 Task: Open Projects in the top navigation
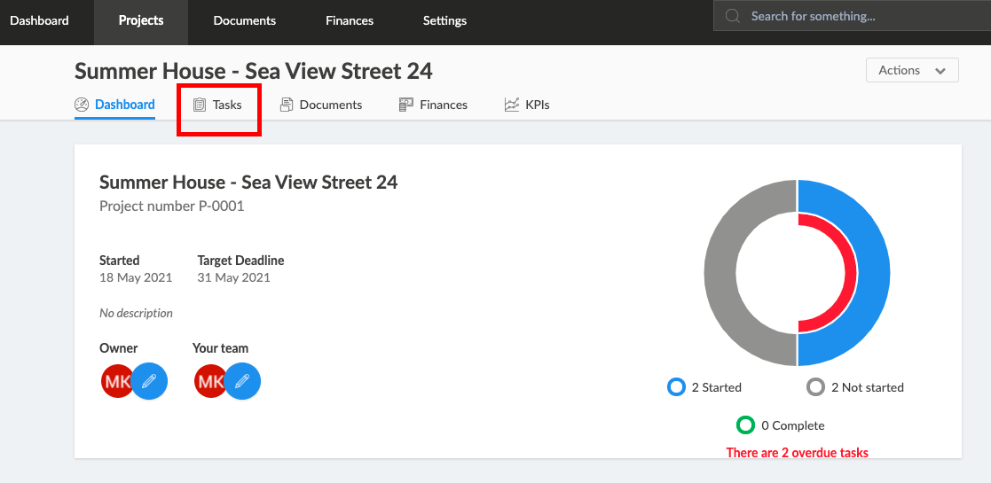(x=141, y=21)
